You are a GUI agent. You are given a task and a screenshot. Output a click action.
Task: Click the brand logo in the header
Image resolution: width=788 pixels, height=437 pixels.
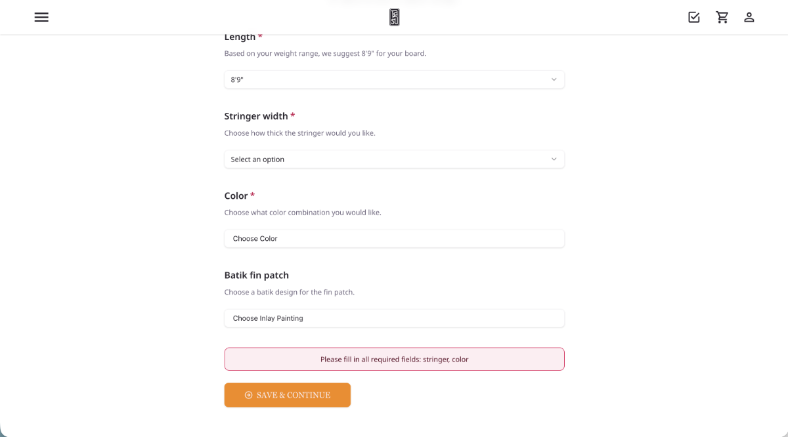coord(394,17)
